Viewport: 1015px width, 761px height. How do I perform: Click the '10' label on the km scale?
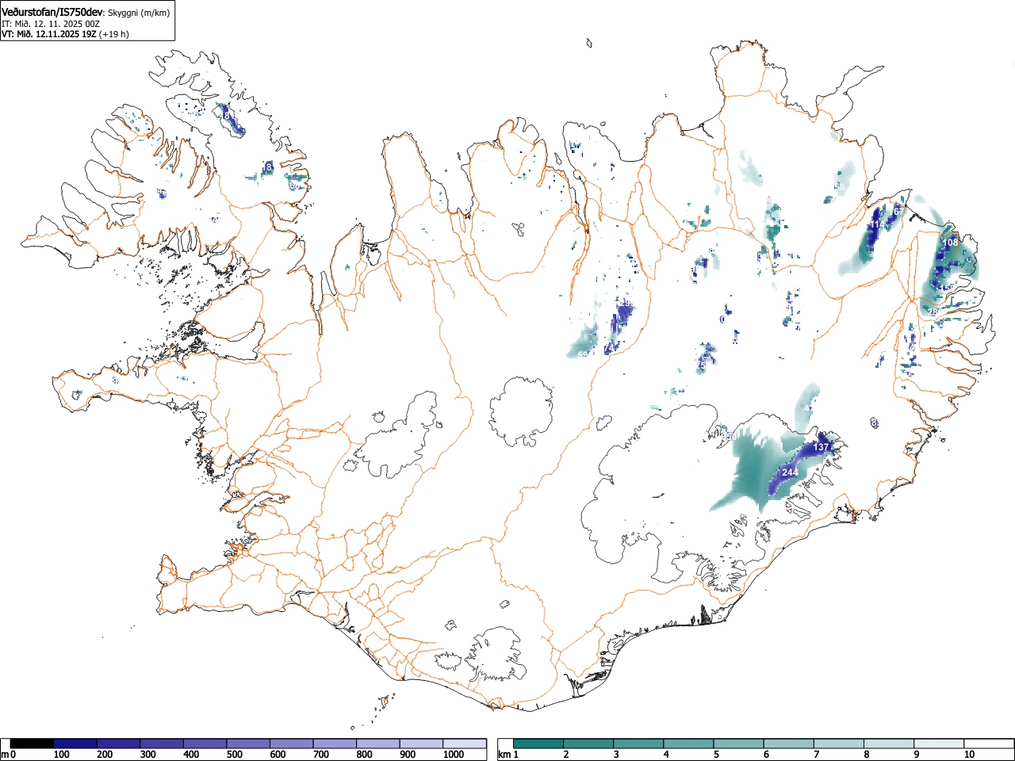968,755
